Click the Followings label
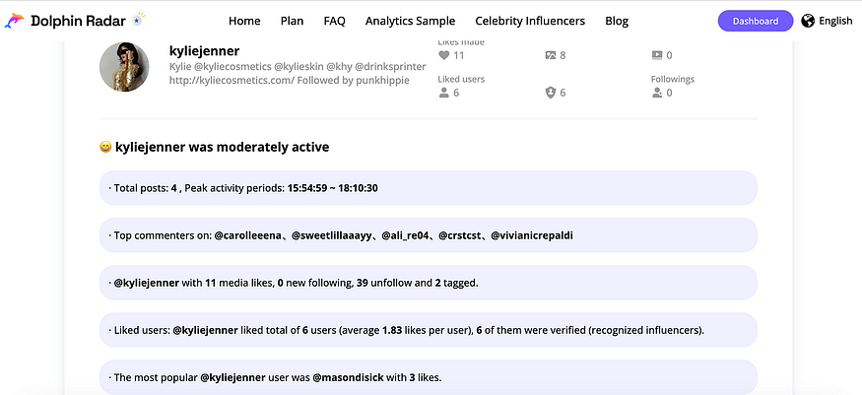The height and width of the screenshot is (395, 862). click(672, 79)
